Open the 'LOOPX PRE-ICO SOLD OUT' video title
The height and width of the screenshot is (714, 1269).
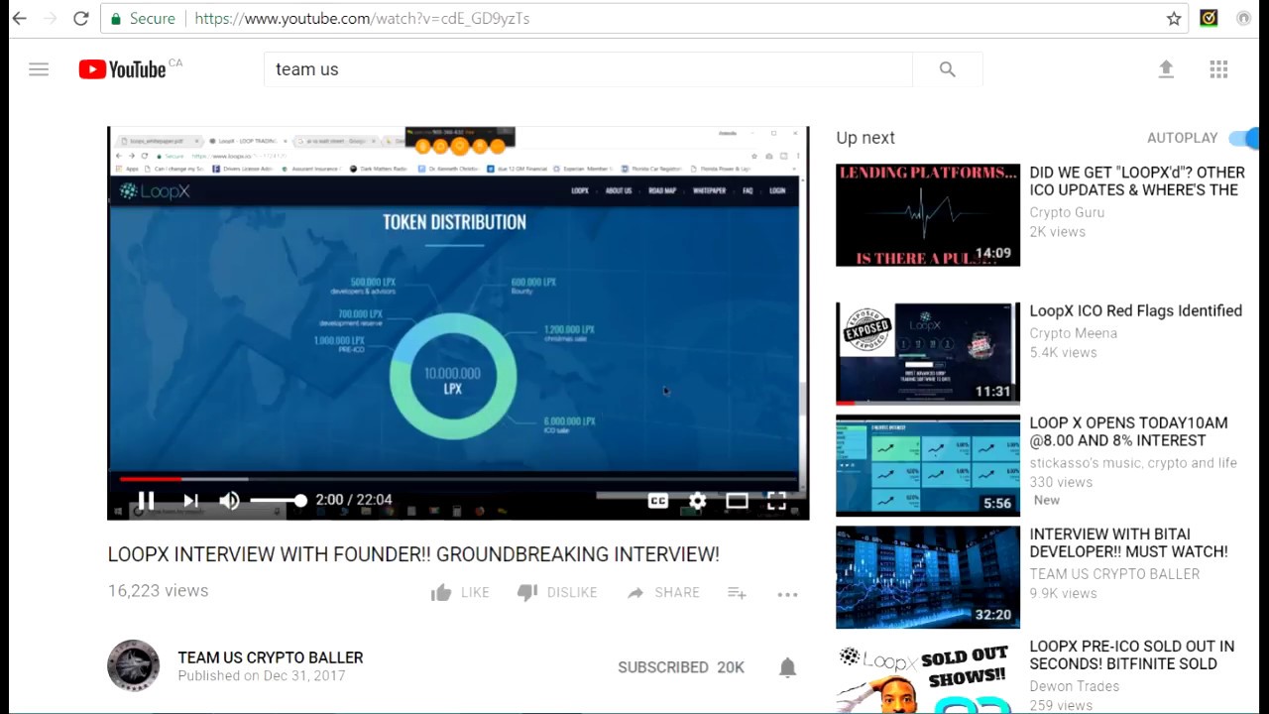1132,655
